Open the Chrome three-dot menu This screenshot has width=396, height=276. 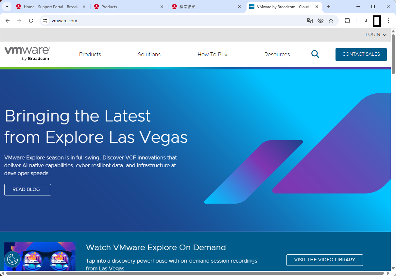388,21
